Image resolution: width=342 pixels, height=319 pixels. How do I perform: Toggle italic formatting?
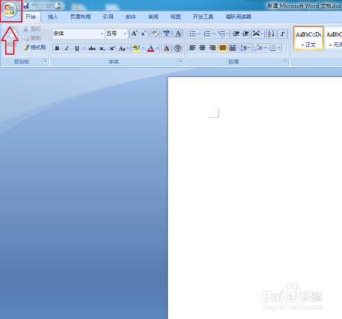[x=67, y=48]
